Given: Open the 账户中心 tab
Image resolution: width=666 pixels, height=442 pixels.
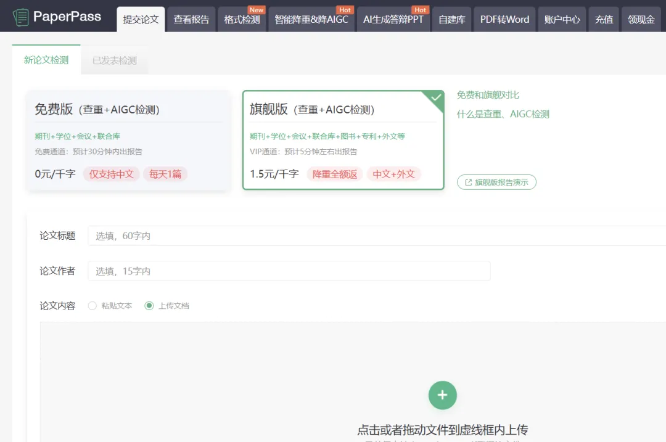Looking at the screenshot, I should tap(562, 20).
